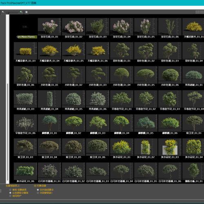The height and width of the screenshot is (204, 204).
Task: Select yellow flower thumbnail 灰小冠花_01_01
Action: click(122, 147)
